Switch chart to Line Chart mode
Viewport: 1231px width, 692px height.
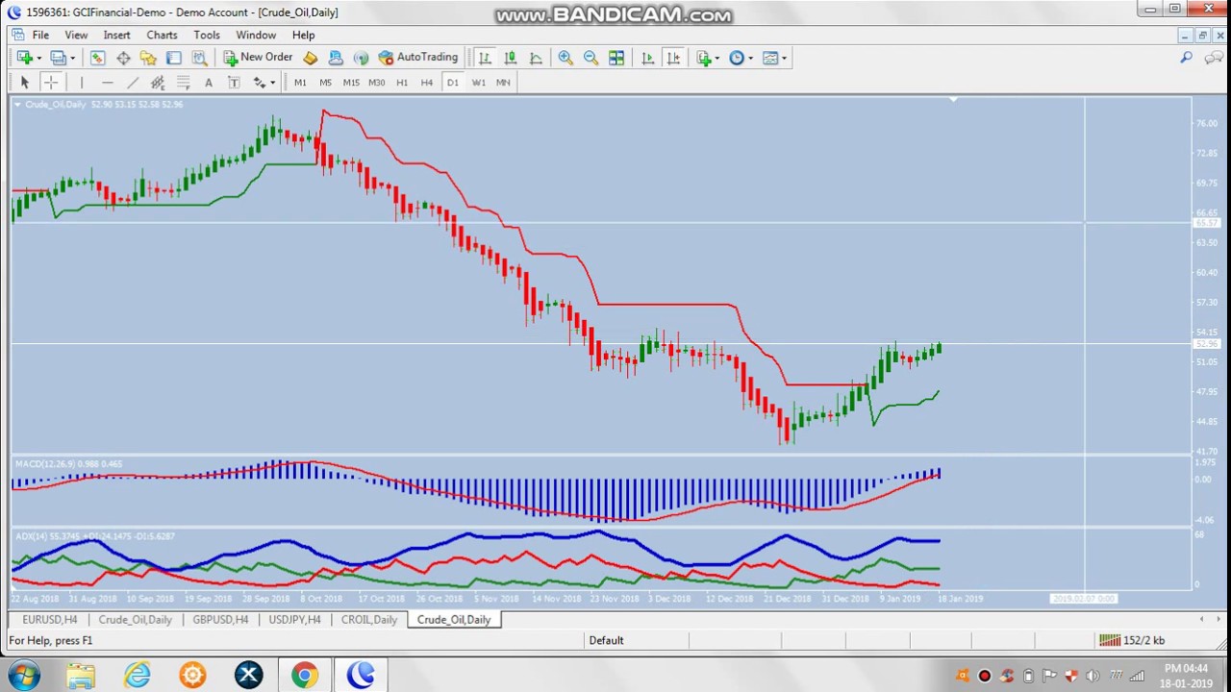[x=536, y=58]
